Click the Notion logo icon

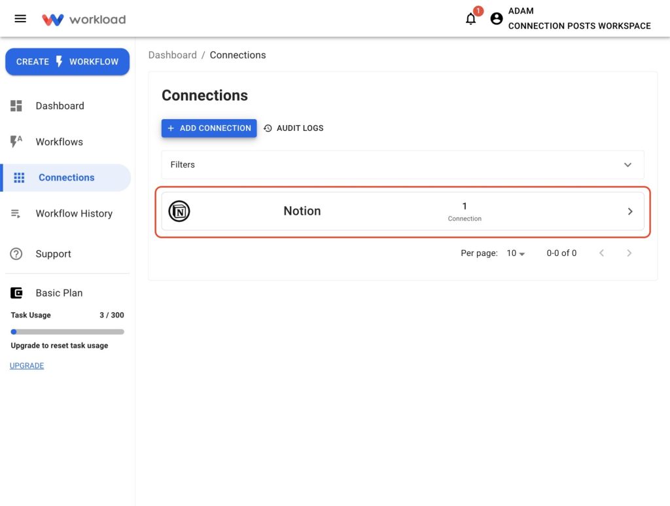coord(179,211)
